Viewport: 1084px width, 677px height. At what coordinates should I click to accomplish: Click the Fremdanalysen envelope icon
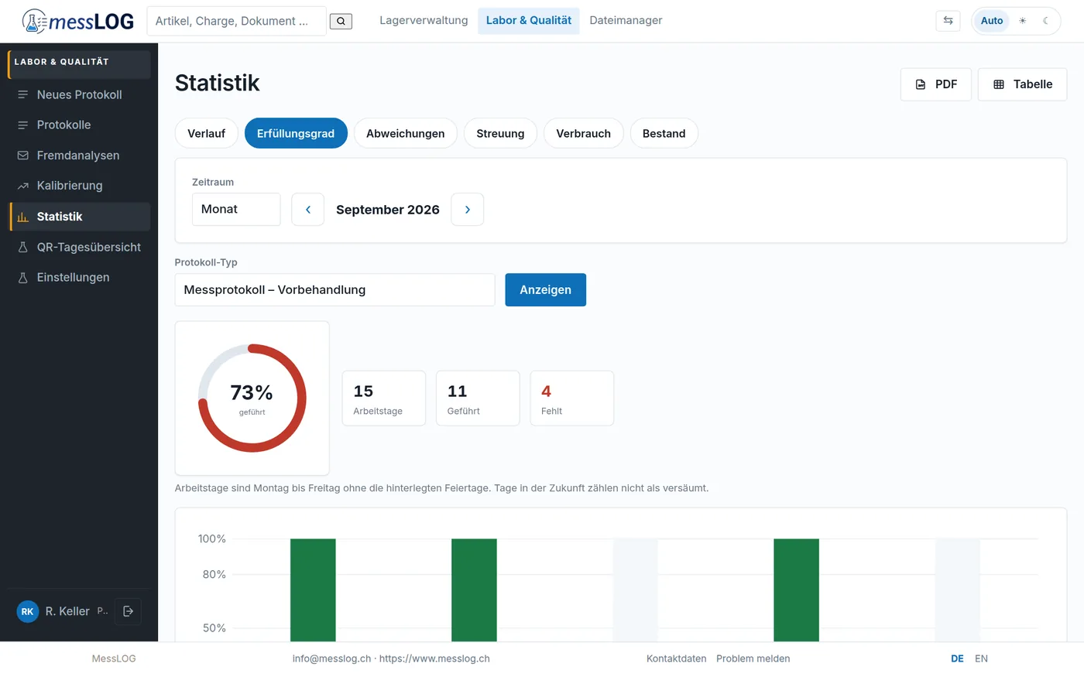click(23, 156)
